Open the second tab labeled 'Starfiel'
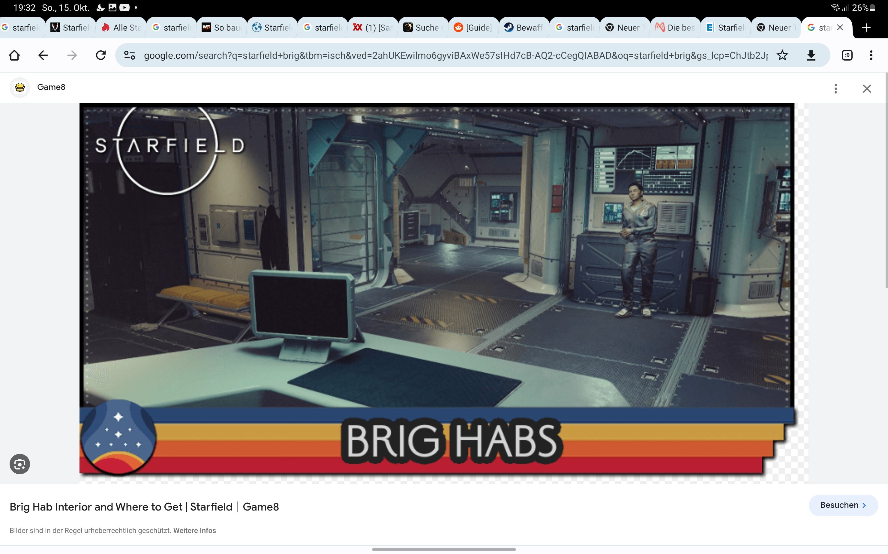The height and width of the screenshot is (554, 888). pos(272,28)
